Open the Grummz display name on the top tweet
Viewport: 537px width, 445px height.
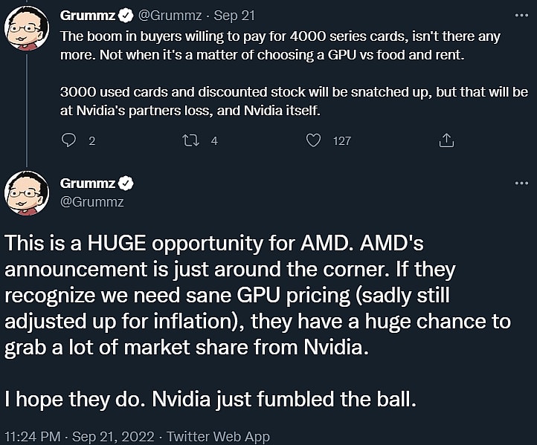86,14
